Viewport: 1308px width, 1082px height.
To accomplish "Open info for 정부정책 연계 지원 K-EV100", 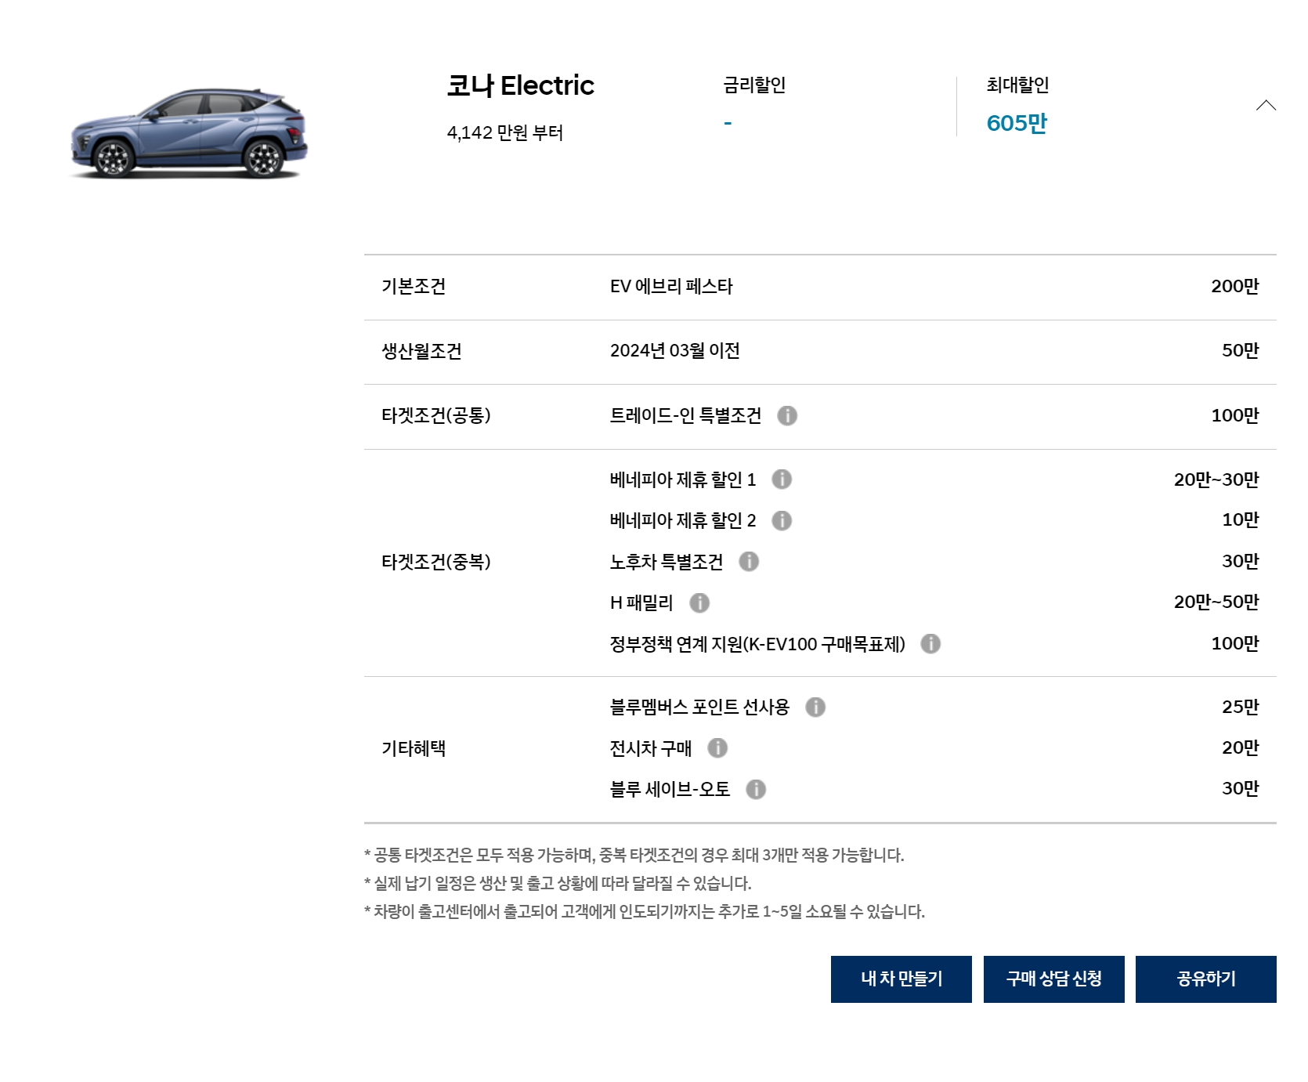I will tap(930, 643).
